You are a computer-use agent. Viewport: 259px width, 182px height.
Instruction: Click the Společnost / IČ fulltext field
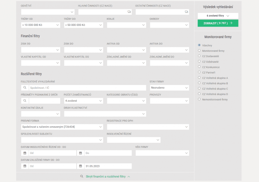point(87,88)
